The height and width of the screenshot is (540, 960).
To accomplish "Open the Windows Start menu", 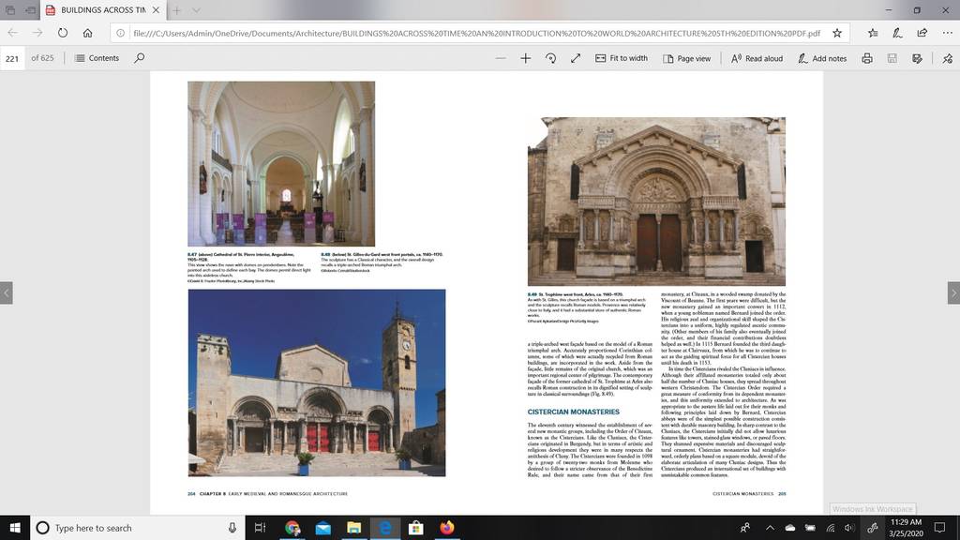I will point(15,528).
